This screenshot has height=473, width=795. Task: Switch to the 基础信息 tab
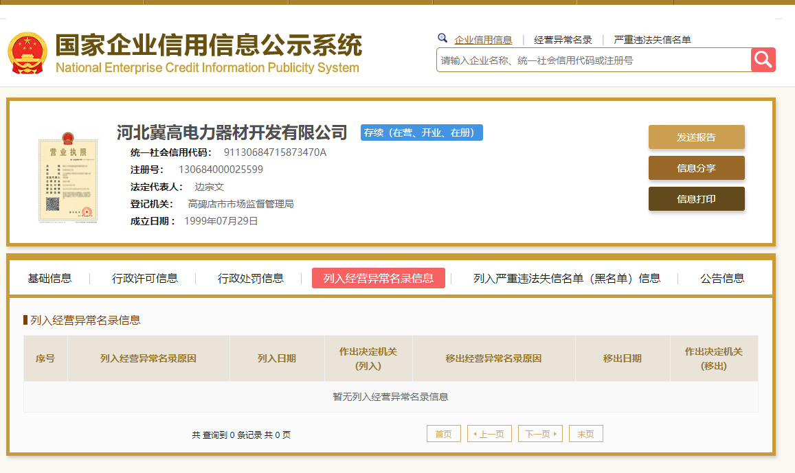[49, 278]
